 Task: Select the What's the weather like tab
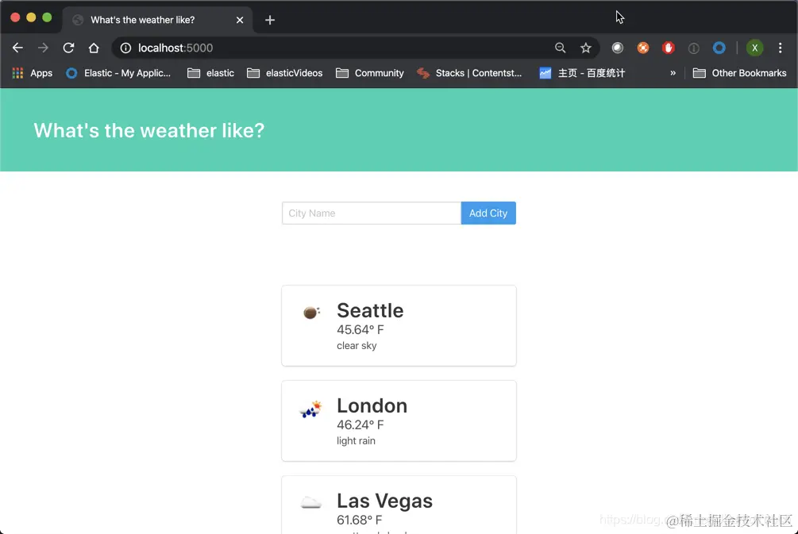click(x=158, y=20)
